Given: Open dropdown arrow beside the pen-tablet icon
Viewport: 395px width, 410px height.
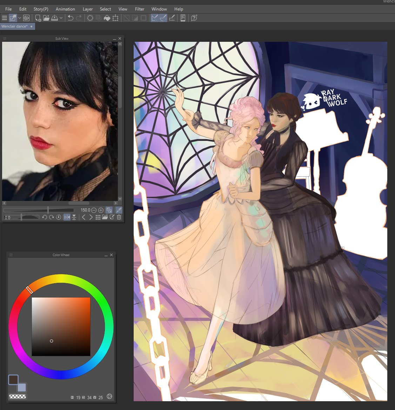Looking at the screenshot, I should (20, 18).
